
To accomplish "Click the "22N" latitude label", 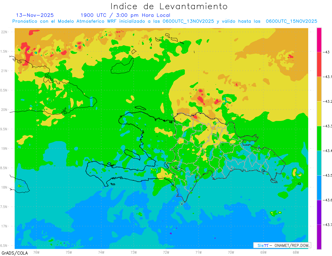I will click(4, 32).
